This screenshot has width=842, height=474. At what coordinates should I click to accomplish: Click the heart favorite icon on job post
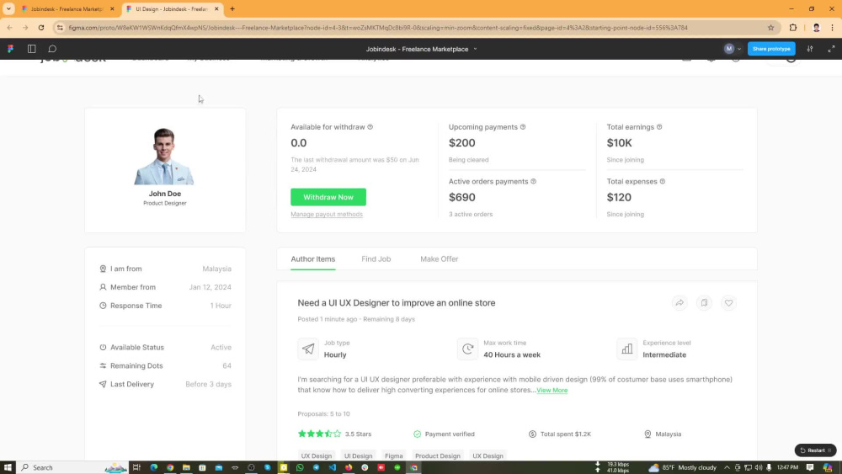coord(728,303)
